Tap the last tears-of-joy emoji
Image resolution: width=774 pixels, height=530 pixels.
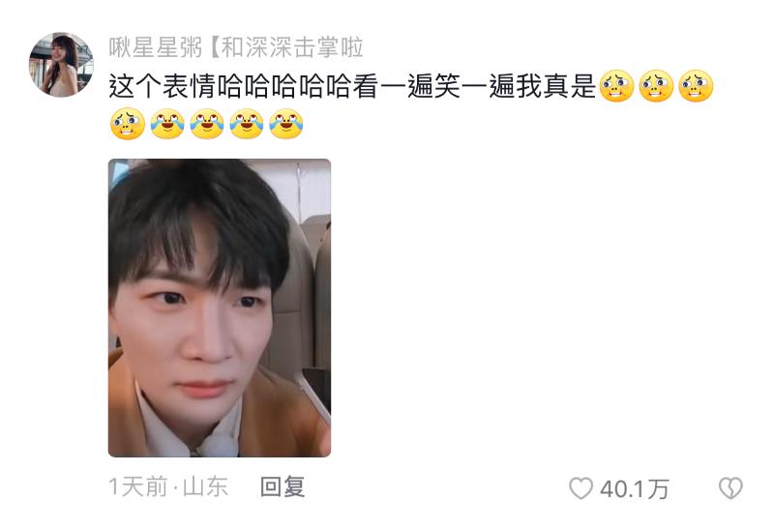[x=285, y=124]
